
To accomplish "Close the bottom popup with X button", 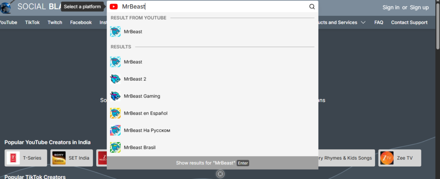I will tap(220, 174).
